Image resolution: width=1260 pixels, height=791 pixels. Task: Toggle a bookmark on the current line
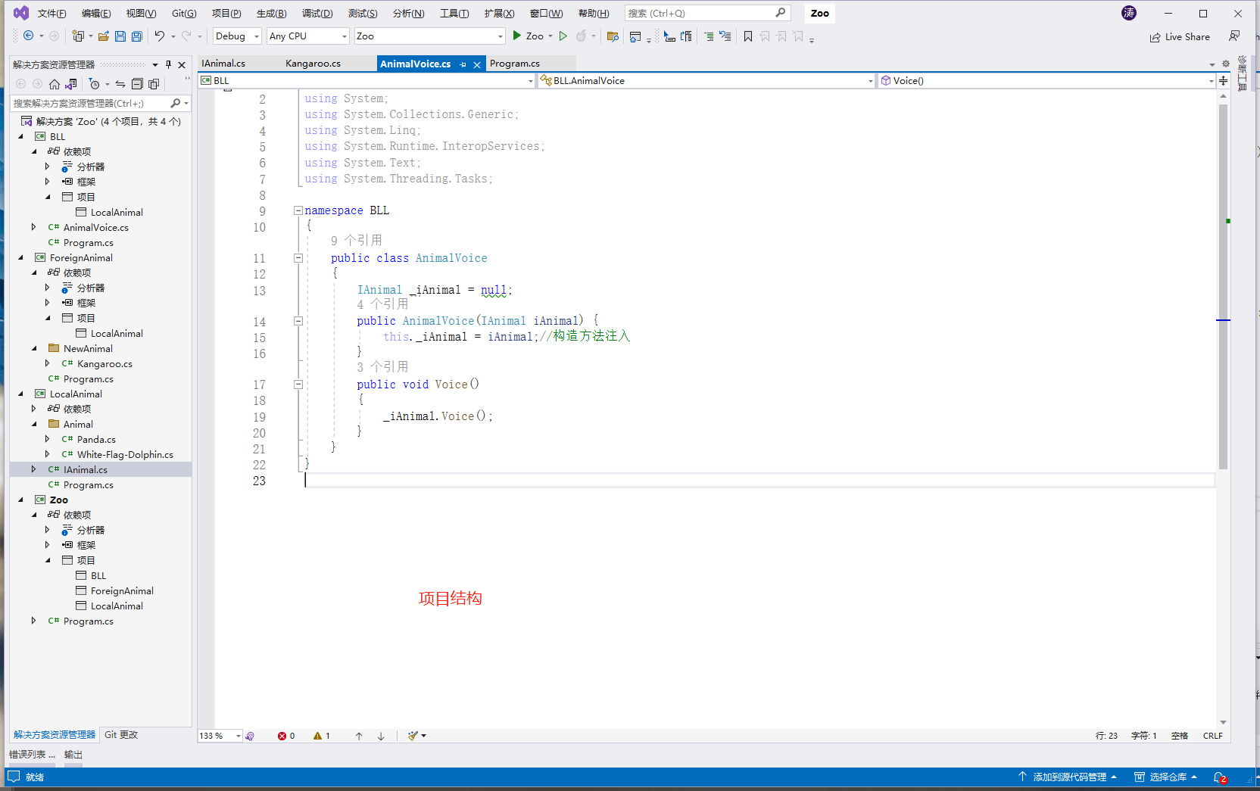coord(748,36)
